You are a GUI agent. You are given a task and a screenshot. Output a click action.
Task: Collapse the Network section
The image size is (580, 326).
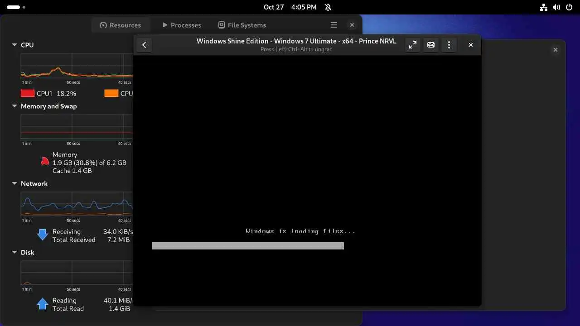click(x=14, y=183)
